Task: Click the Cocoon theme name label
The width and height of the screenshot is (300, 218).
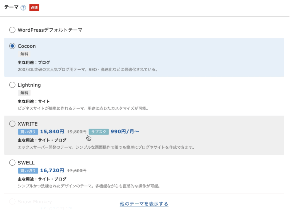Action: pyautogui.click(x=27, y=46)
